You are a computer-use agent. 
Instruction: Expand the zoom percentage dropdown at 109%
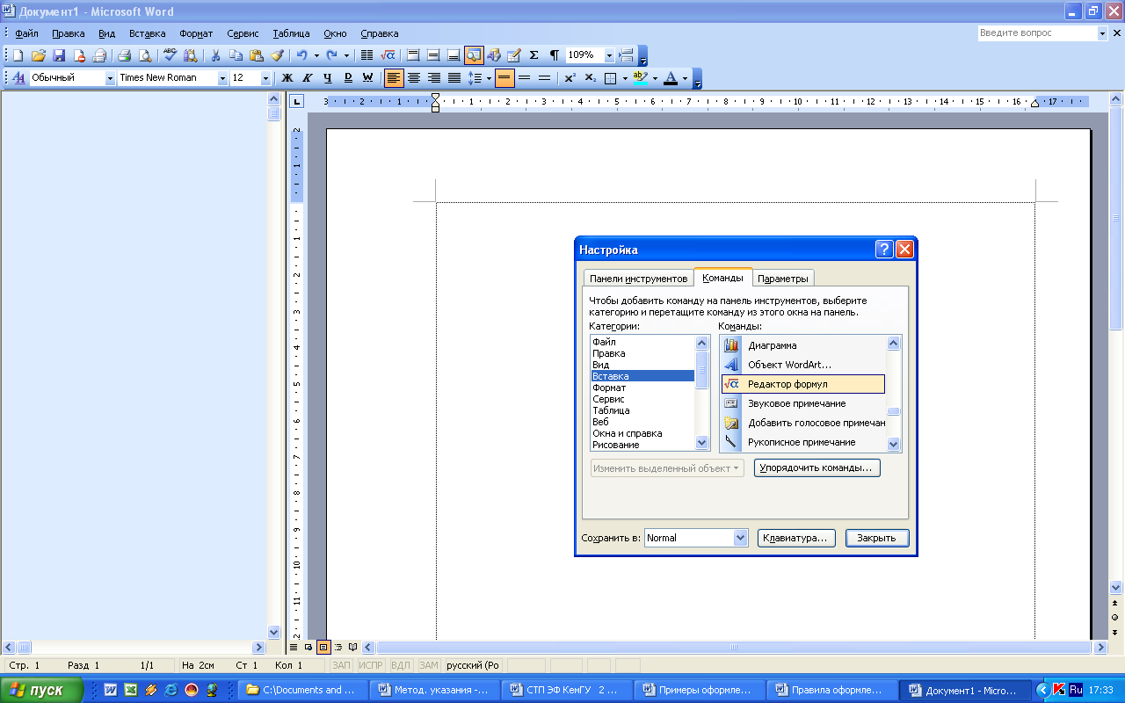click(x=609, y=55)
